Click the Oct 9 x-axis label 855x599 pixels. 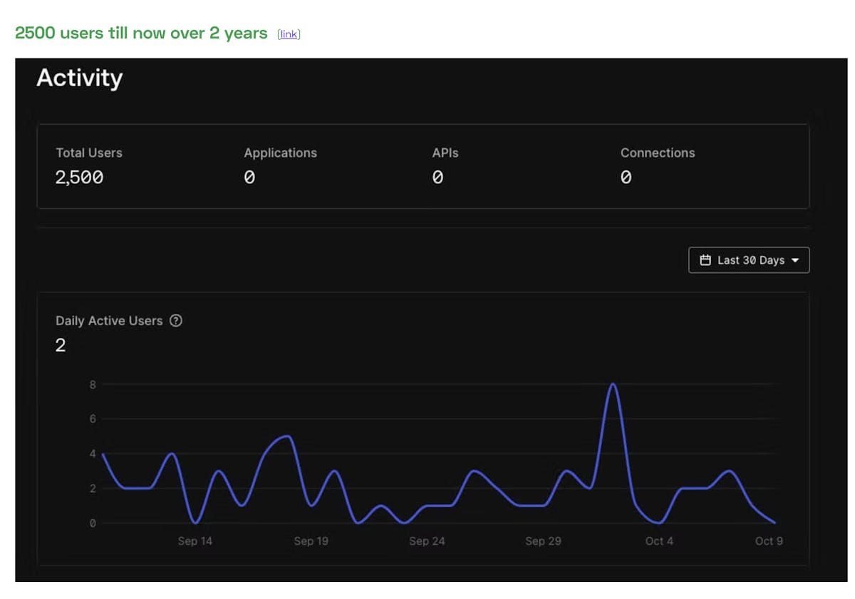pos(769,541)
